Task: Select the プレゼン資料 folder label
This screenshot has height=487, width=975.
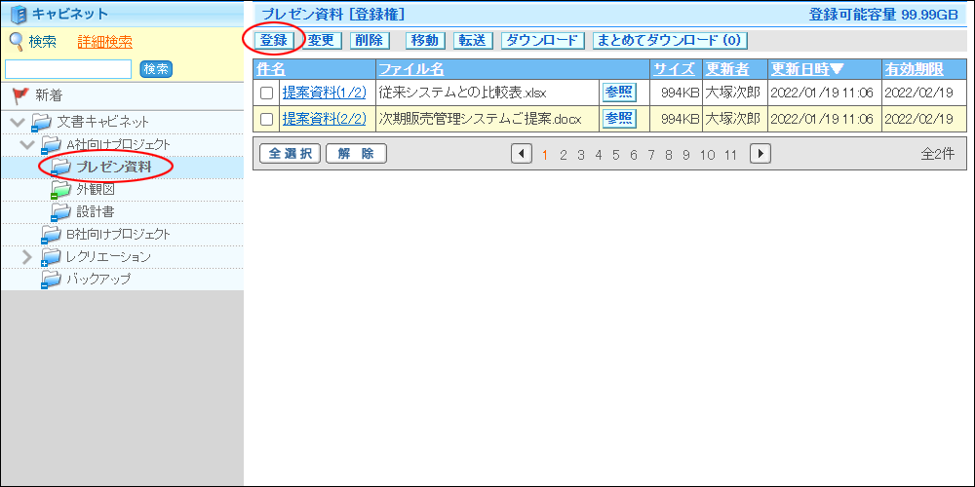Action: [113, 168]
